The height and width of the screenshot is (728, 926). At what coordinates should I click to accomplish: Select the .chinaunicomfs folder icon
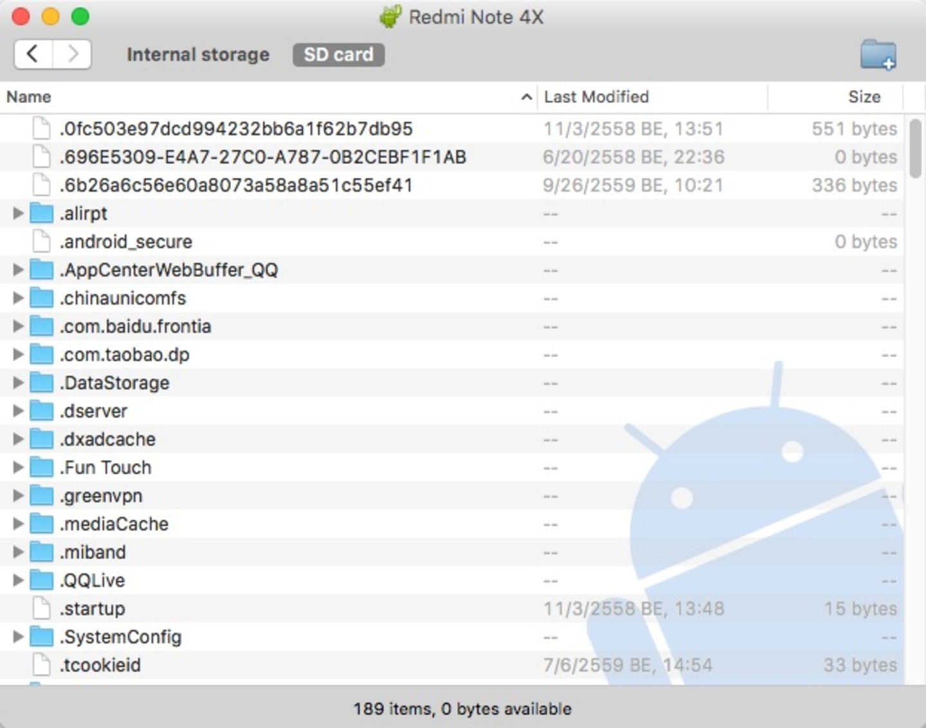click(x=42, y=298)
